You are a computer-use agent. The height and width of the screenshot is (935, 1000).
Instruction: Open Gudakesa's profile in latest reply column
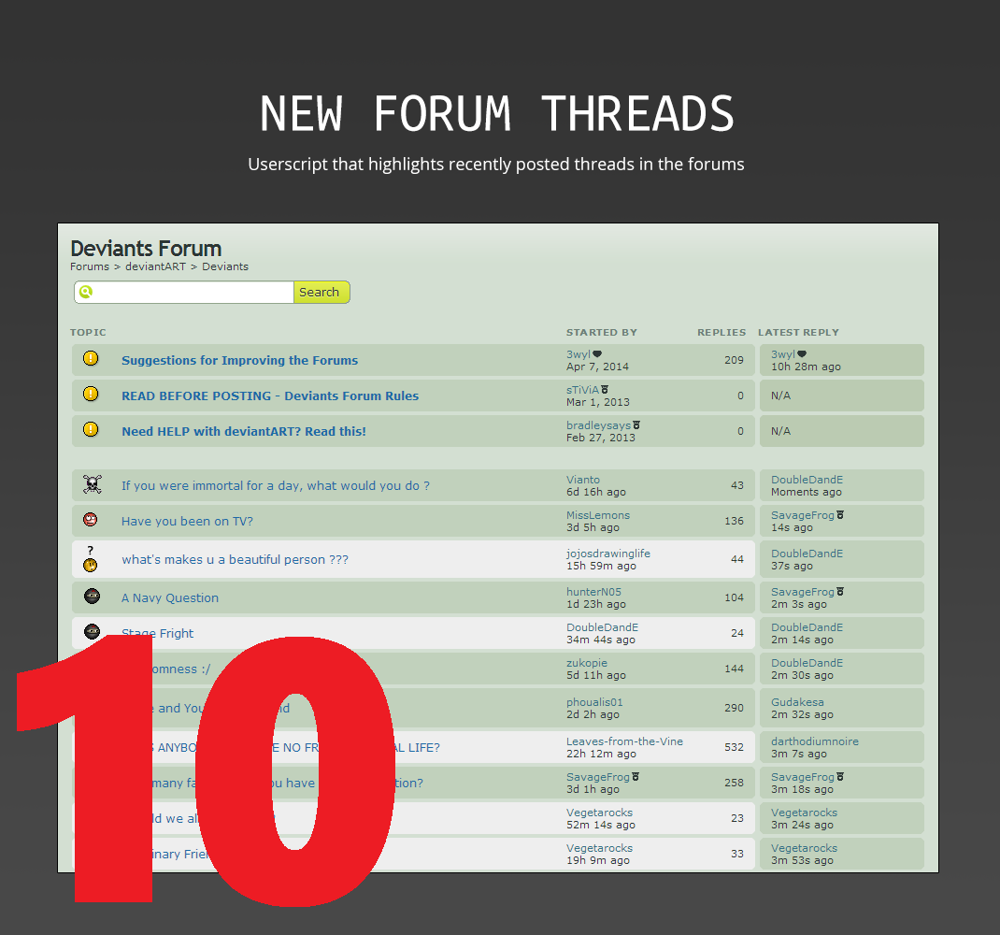[797, 702]
